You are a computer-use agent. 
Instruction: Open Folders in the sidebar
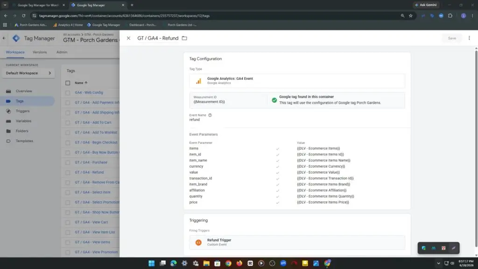pyautogui.click(x=22, y=131)
